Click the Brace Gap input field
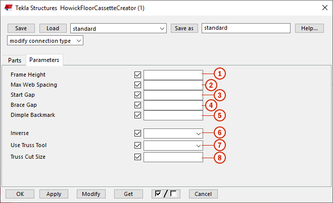333x203 pixels. [173, 105]
